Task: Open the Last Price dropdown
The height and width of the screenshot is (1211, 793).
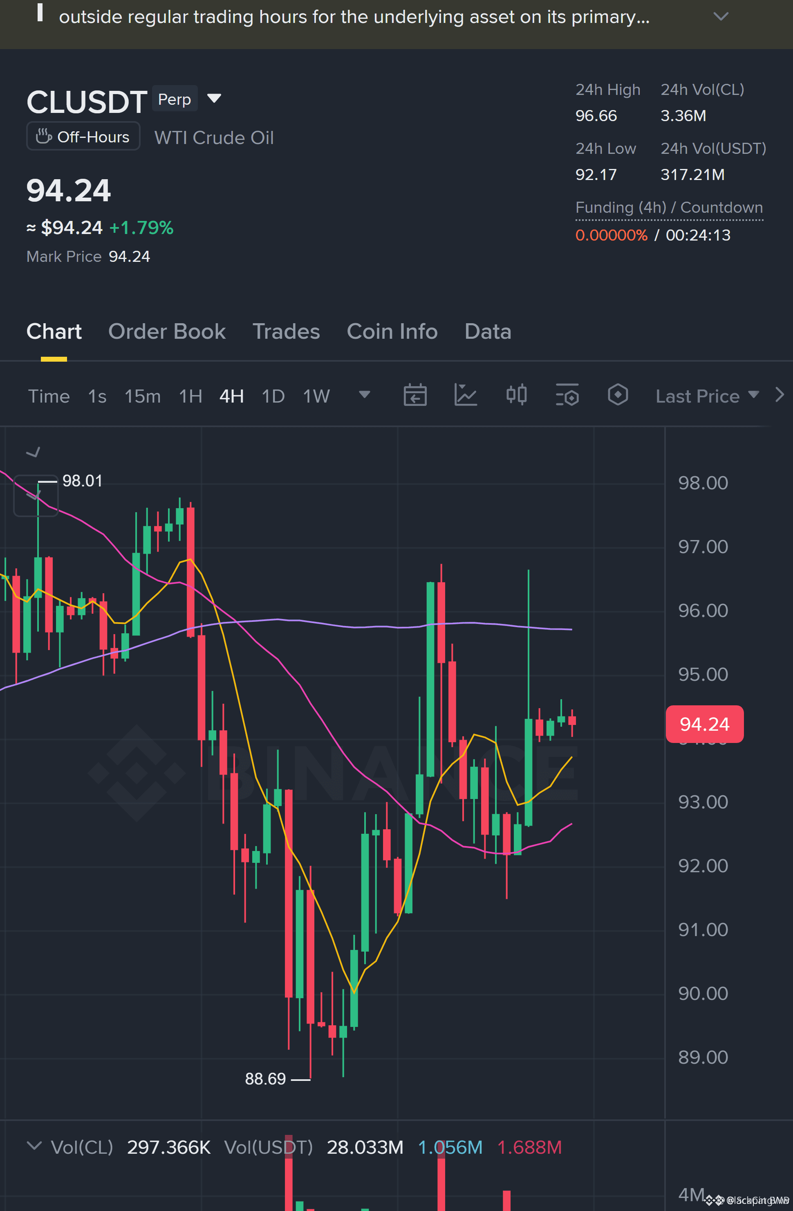Action: [x=707, y=396]
